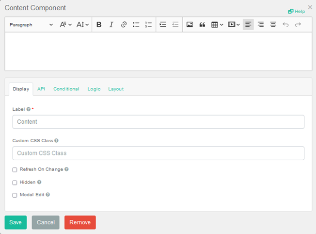
Task: Open the font size dropdown
Action: [x=82, y=25]
